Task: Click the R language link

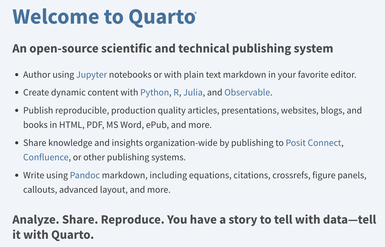Action: (176, 92)
